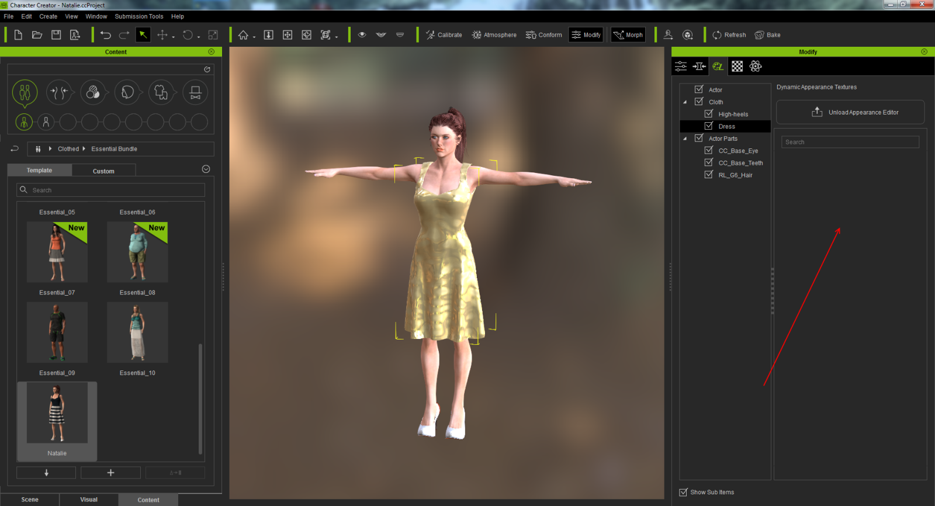The image size is (935, 506).
Task: Click the camera pan four-arrows icon
Action: [288, 35]
